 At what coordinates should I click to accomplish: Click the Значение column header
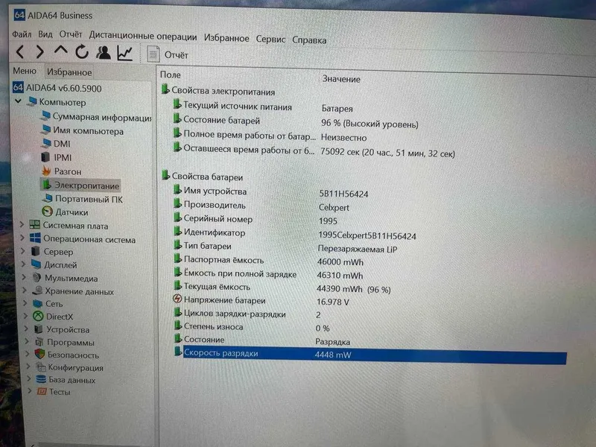[341, 79]
